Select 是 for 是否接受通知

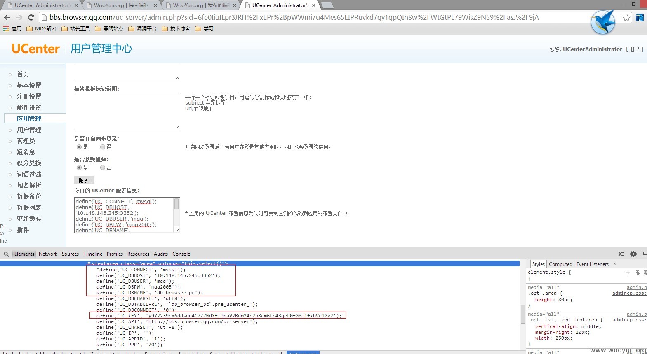click(x=79, y=168)
